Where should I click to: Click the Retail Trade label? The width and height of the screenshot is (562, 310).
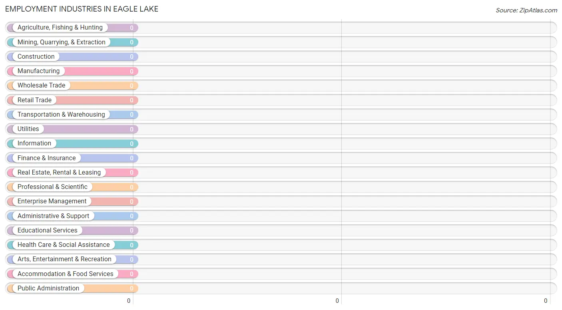34,100
